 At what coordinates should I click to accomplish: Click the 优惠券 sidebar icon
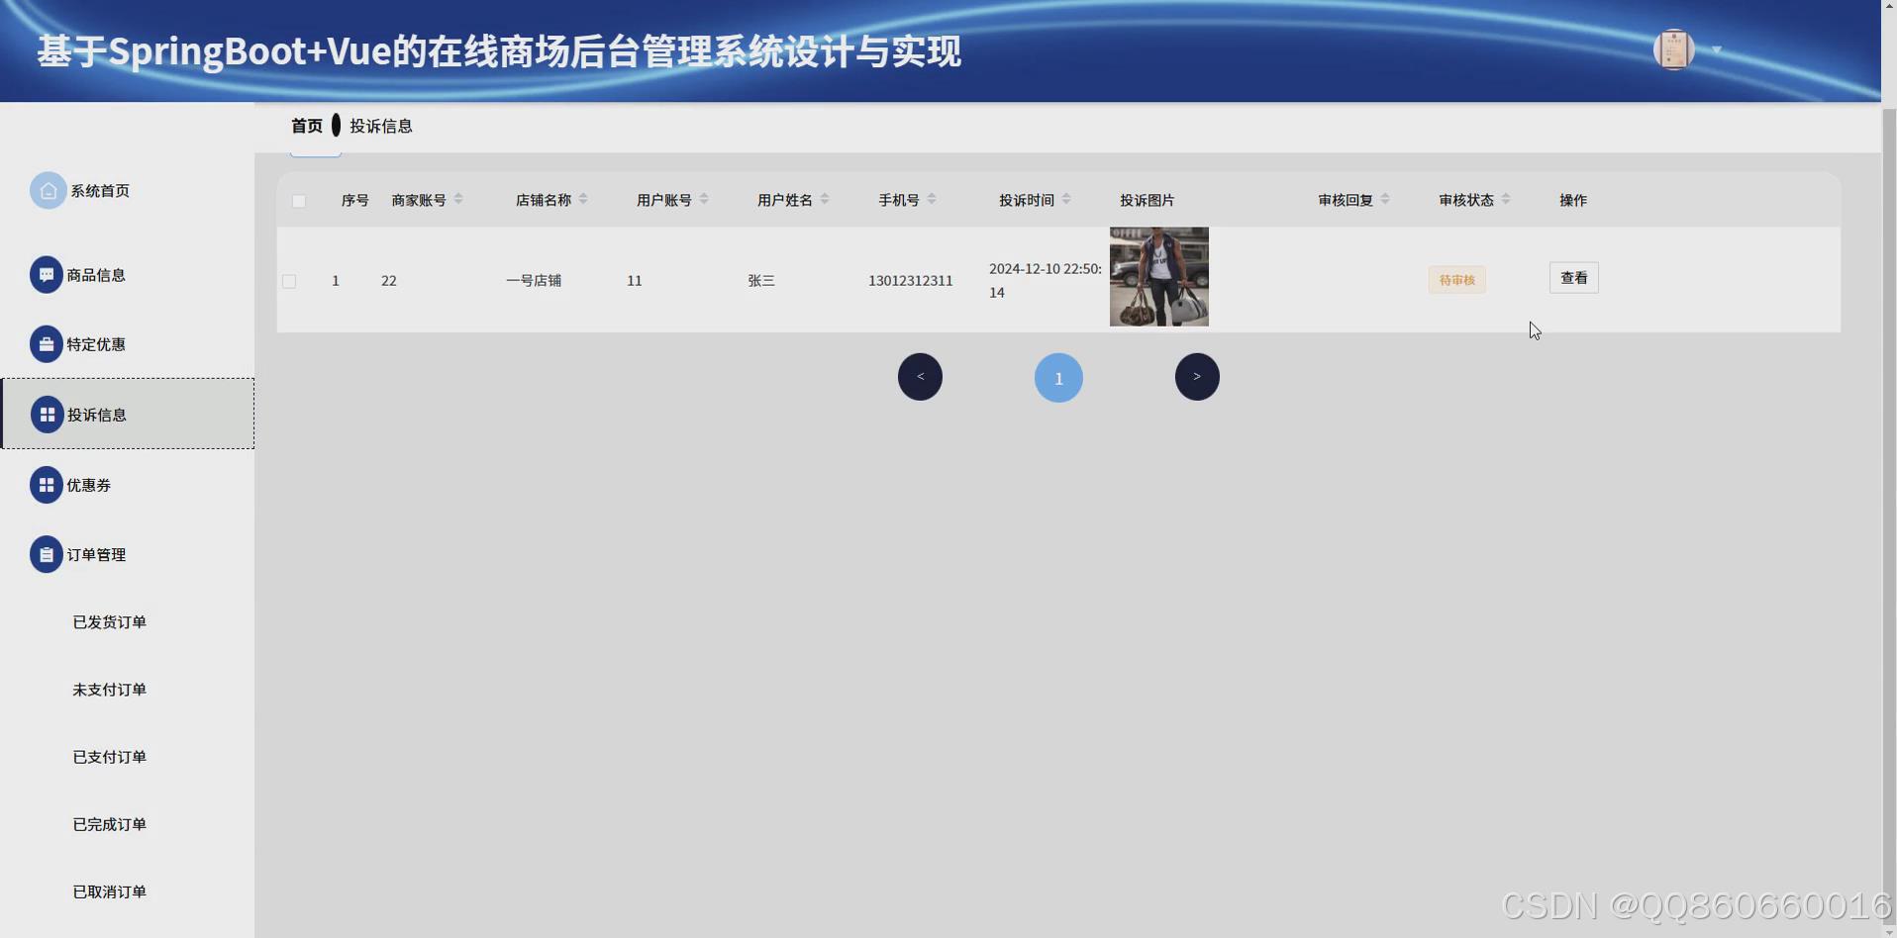[x=47, y=484]
